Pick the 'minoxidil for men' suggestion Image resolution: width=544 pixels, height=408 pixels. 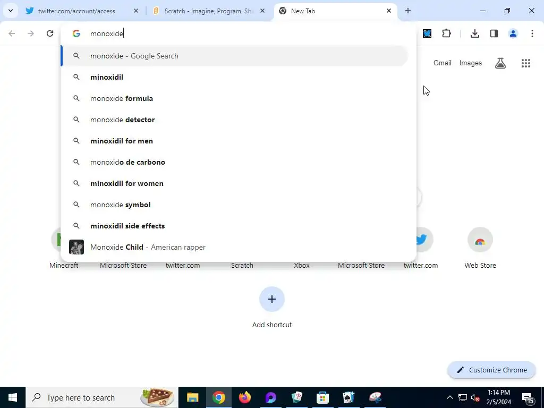(234, 141)
